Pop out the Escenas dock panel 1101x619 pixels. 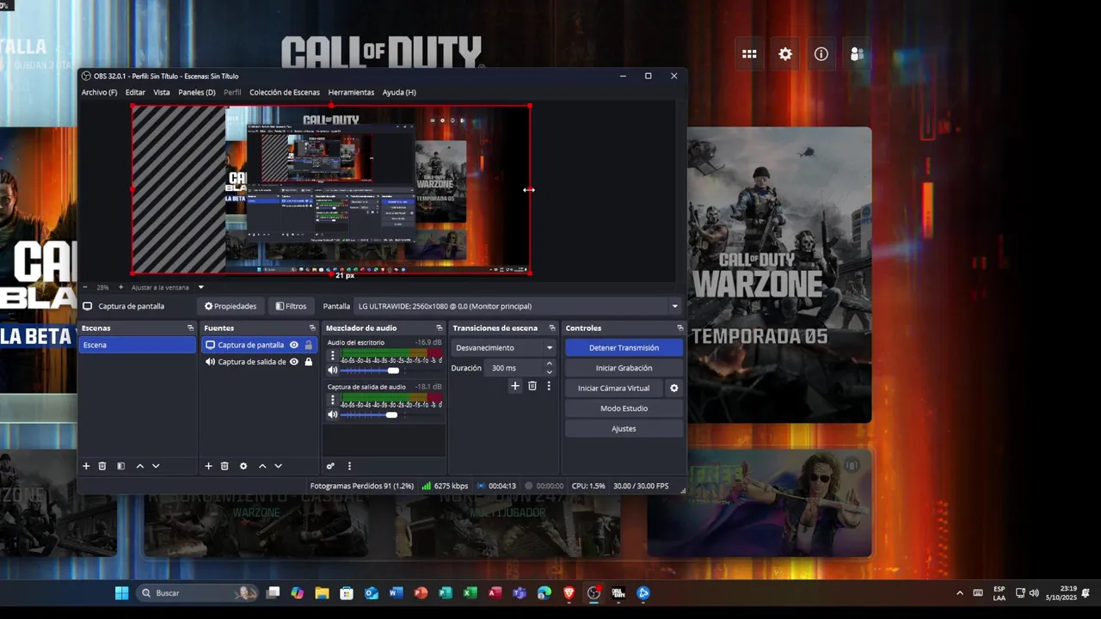(191, 328)
